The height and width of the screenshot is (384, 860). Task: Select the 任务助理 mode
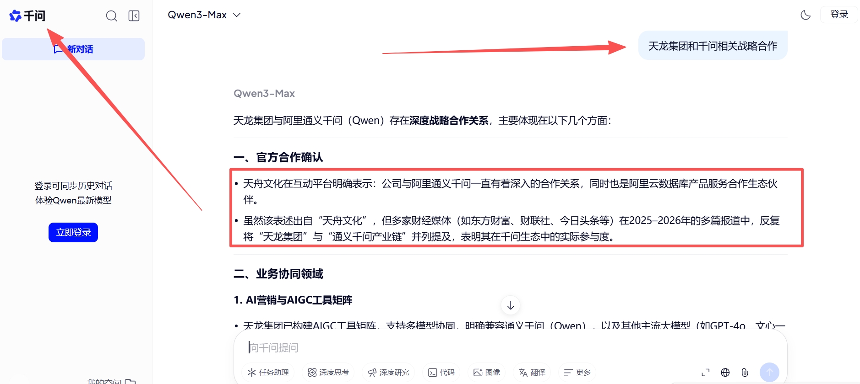[268, 373]
